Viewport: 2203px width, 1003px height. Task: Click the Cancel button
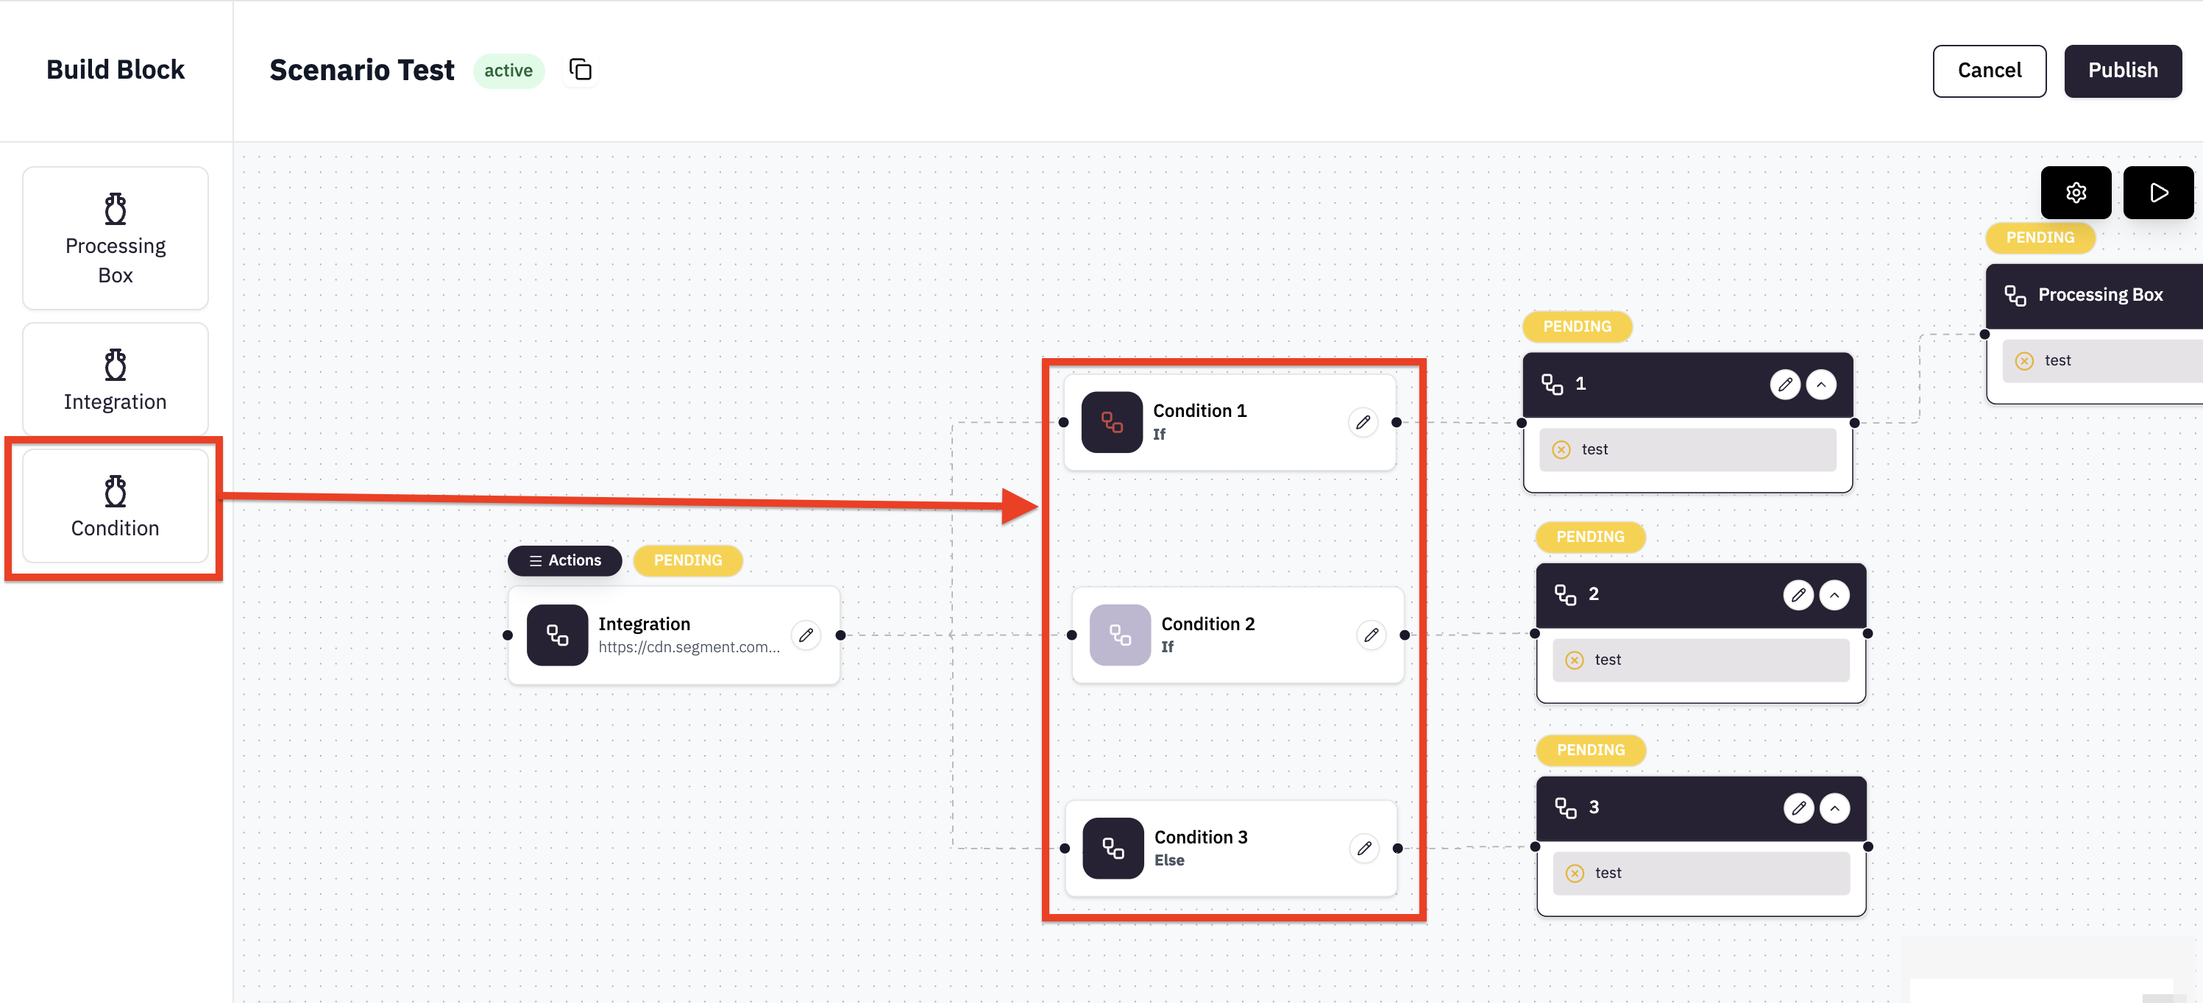tap(1989, 71)
